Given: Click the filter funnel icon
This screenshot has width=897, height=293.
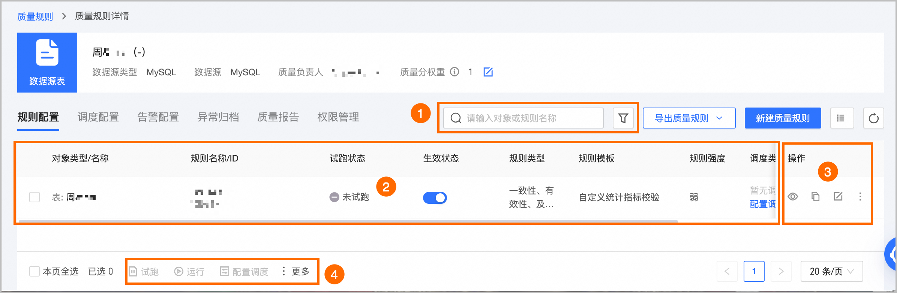Looking at the screenshot, I should (623, 118).
